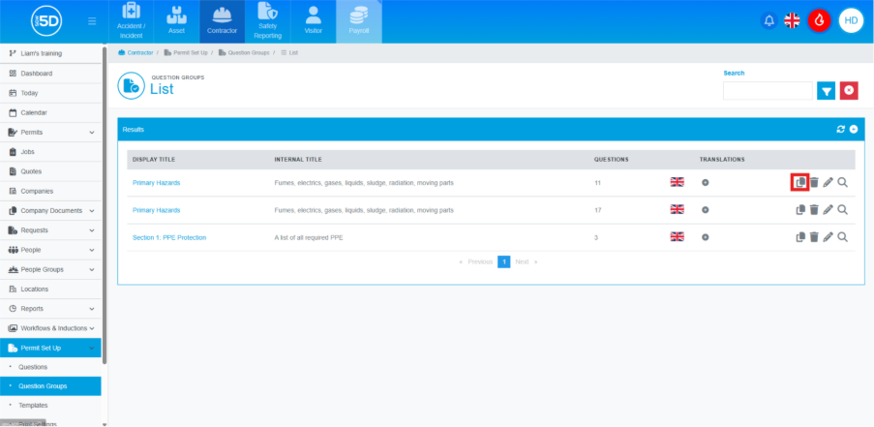The width and height of the screenshot is (874, 427).
Task: Expand Workflows & Inductions sidebar menu
Action: point(50,328)
